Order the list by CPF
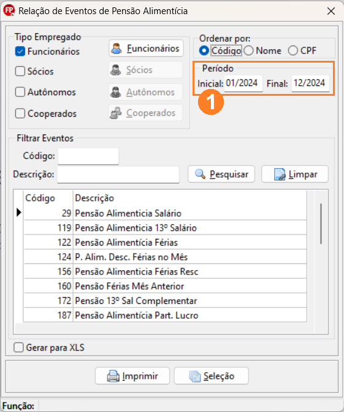 point(293,51)
